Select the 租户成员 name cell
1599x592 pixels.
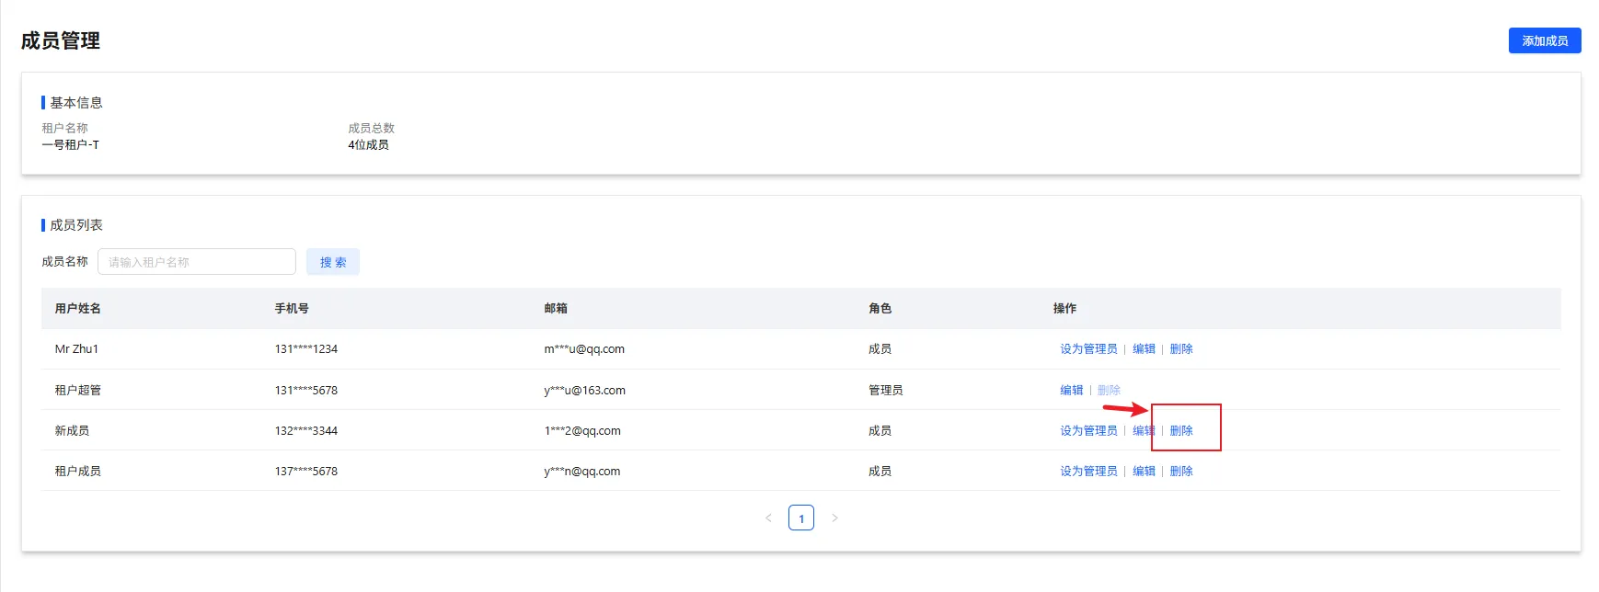coord(78,472)
